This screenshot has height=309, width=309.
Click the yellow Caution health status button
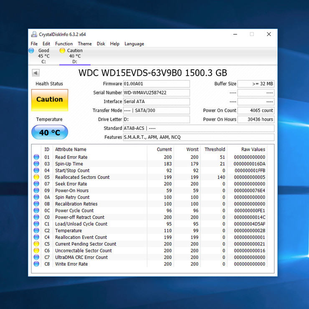click(49, 100)
